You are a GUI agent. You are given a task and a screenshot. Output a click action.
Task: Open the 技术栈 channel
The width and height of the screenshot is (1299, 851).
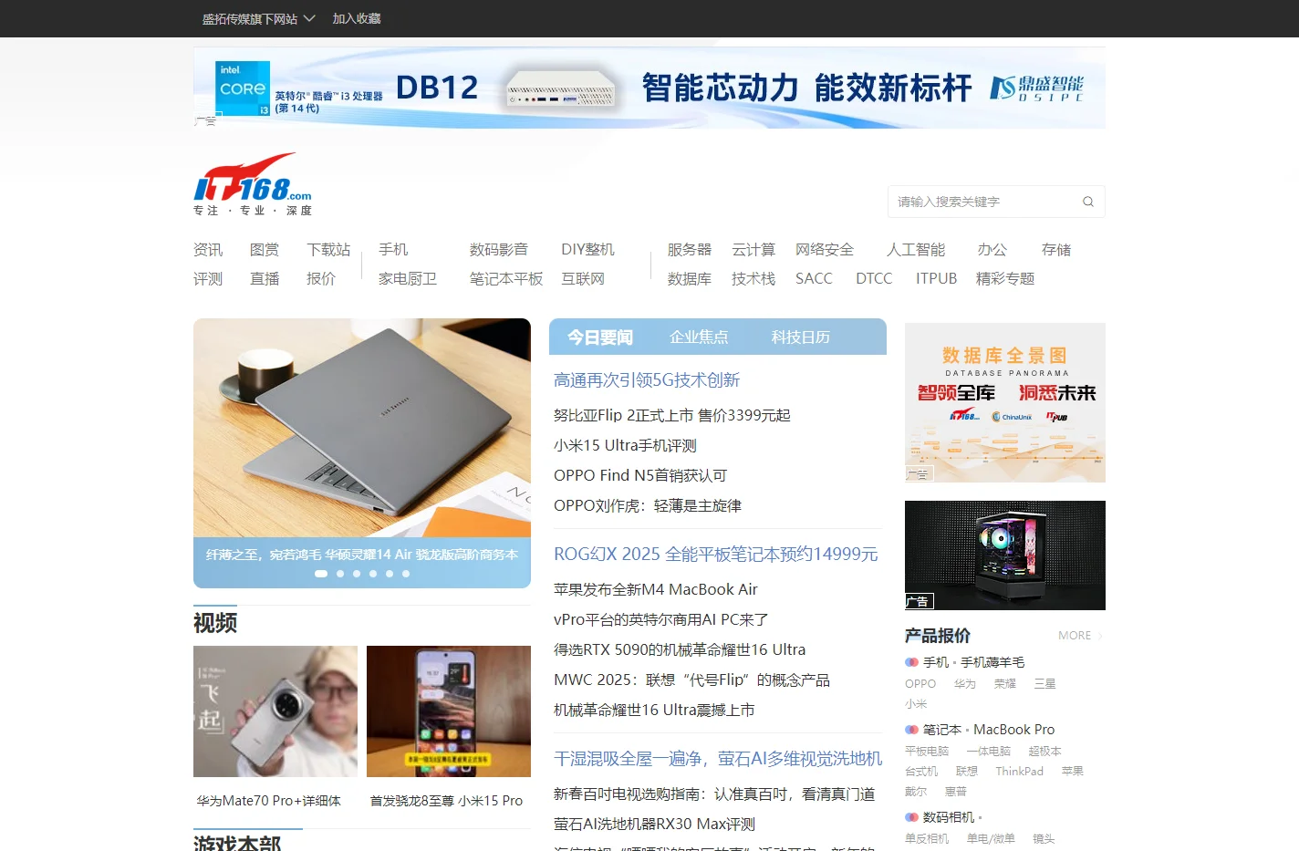click(x=753, y=278)
